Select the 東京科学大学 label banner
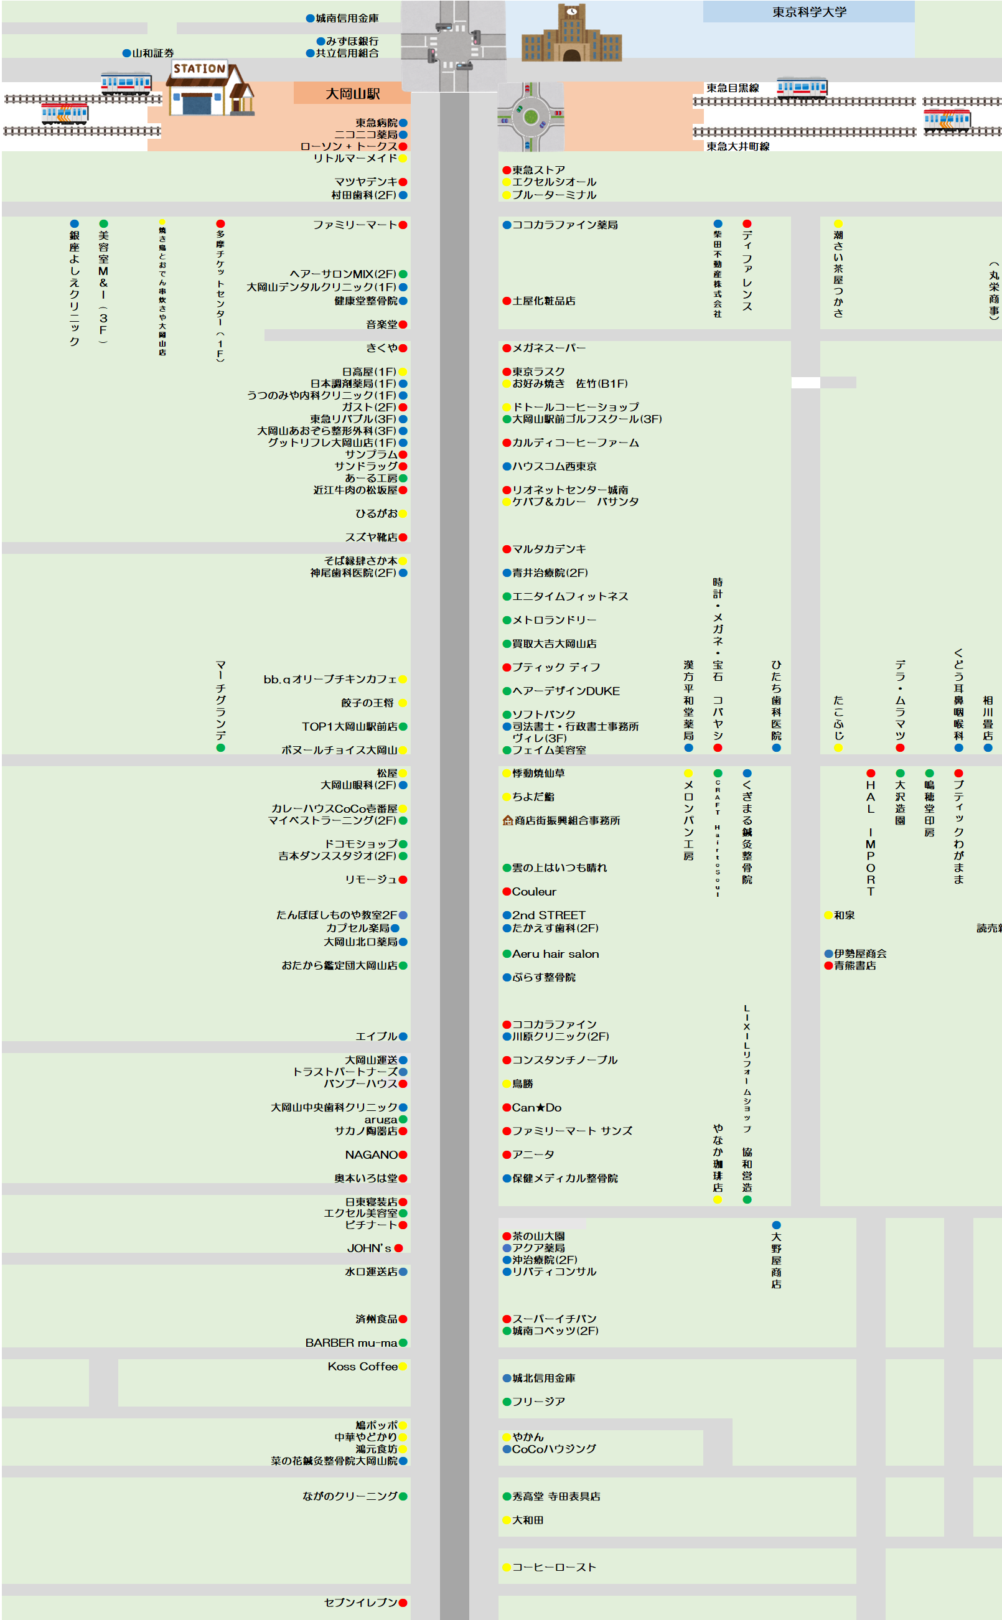The width and height of the screenshot is (1002, 1620). pyautogui.click(x=808, y=11)
